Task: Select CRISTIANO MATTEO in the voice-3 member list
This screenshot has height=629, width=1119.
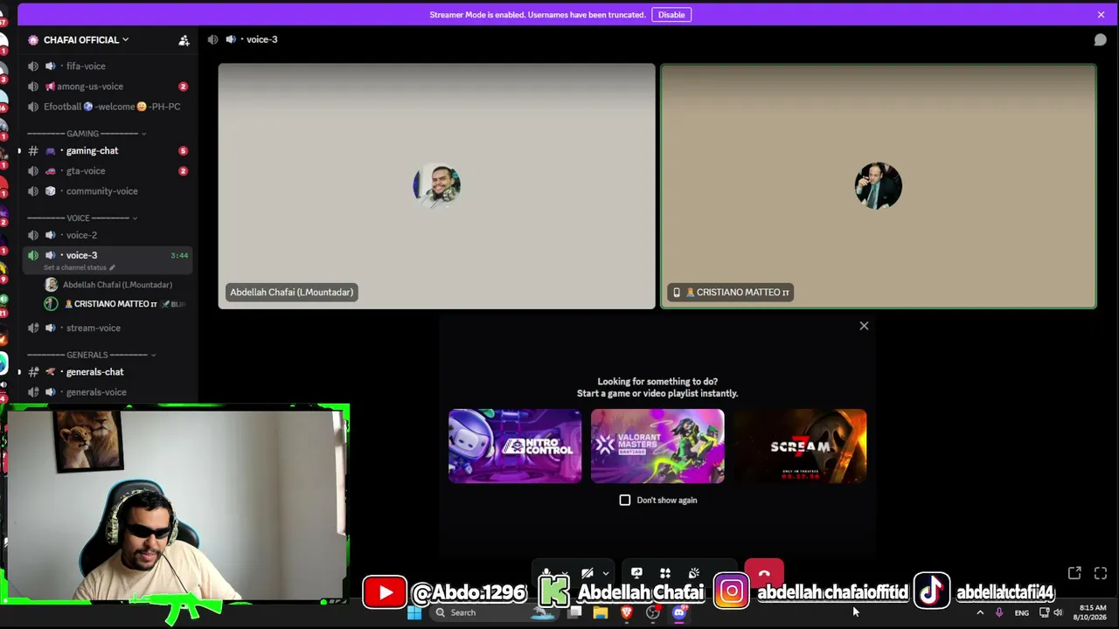Action: [x=115, y=304]
